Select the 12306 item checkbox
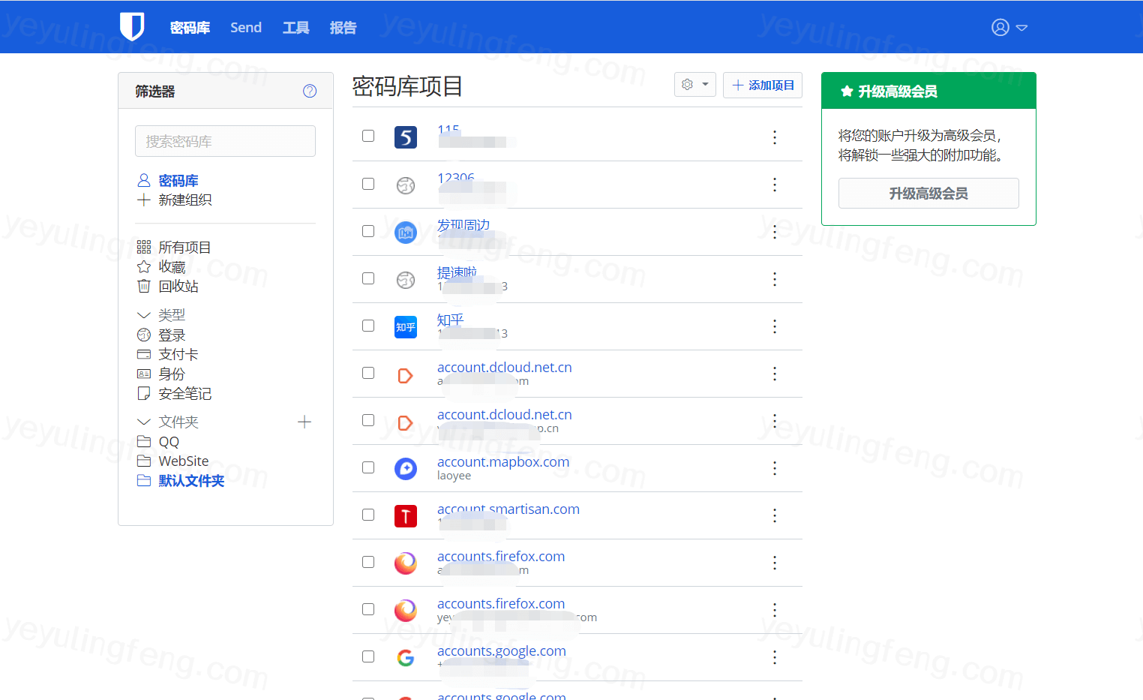 tap(368, 184)
